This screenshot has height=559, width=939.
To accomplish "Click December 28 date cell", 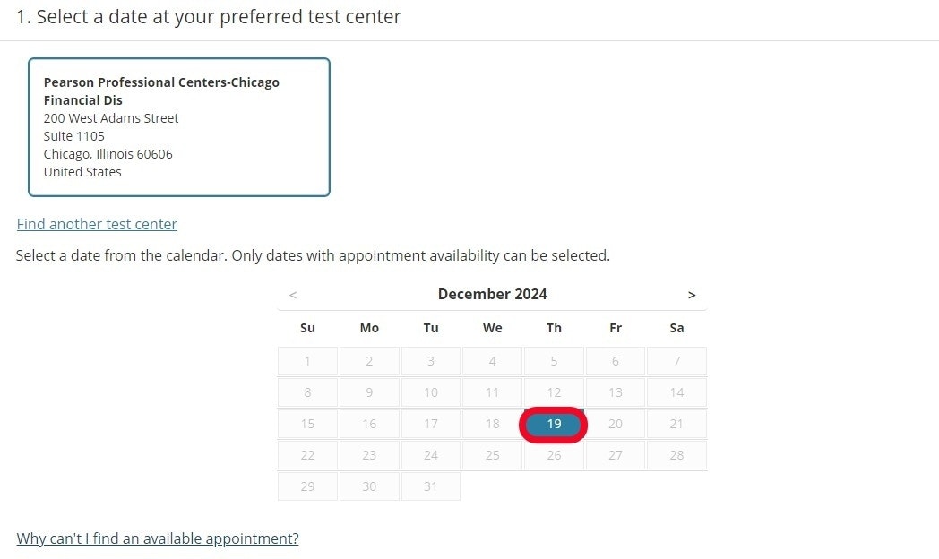I will [676, 455].
